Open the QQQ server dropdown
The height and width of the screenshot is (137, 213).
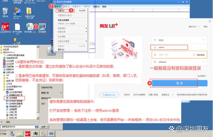tap(179, 40)
